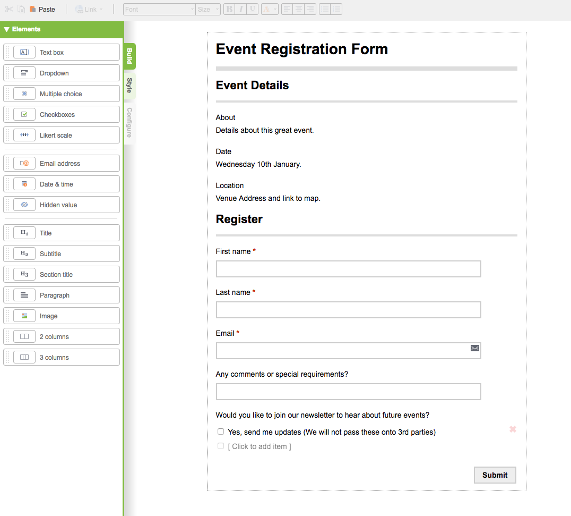Insert a numbered list
This screenshot has height=516, width=571.
(336, 9)
